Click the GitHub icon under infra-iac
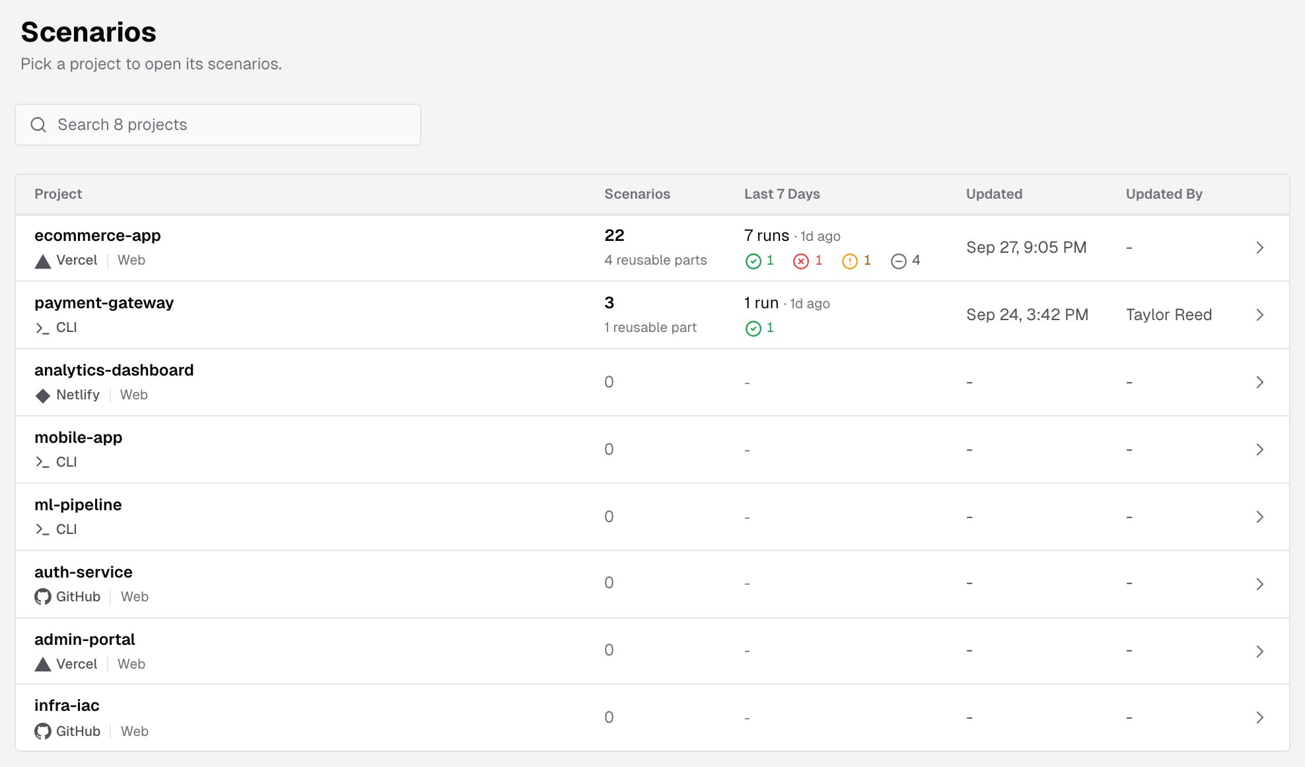 (x=43, y=731)
